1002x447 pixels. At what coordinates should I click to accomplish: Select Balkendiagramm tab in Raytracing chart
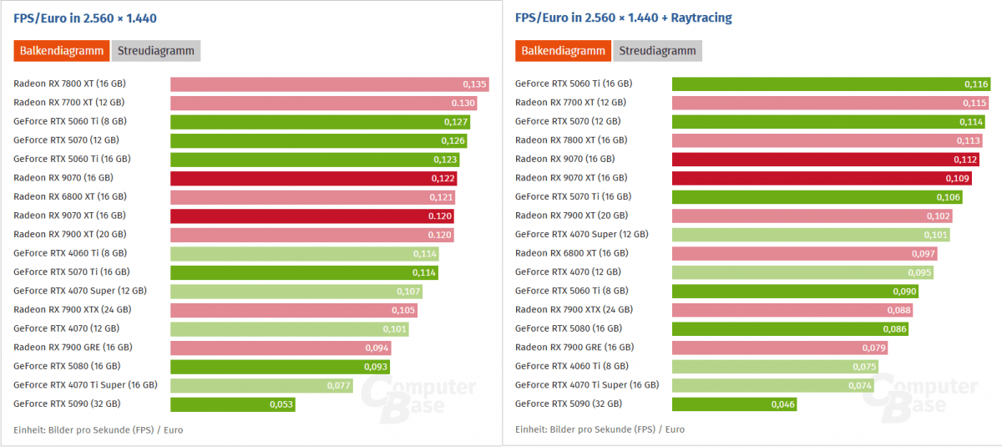coord(564,51)
